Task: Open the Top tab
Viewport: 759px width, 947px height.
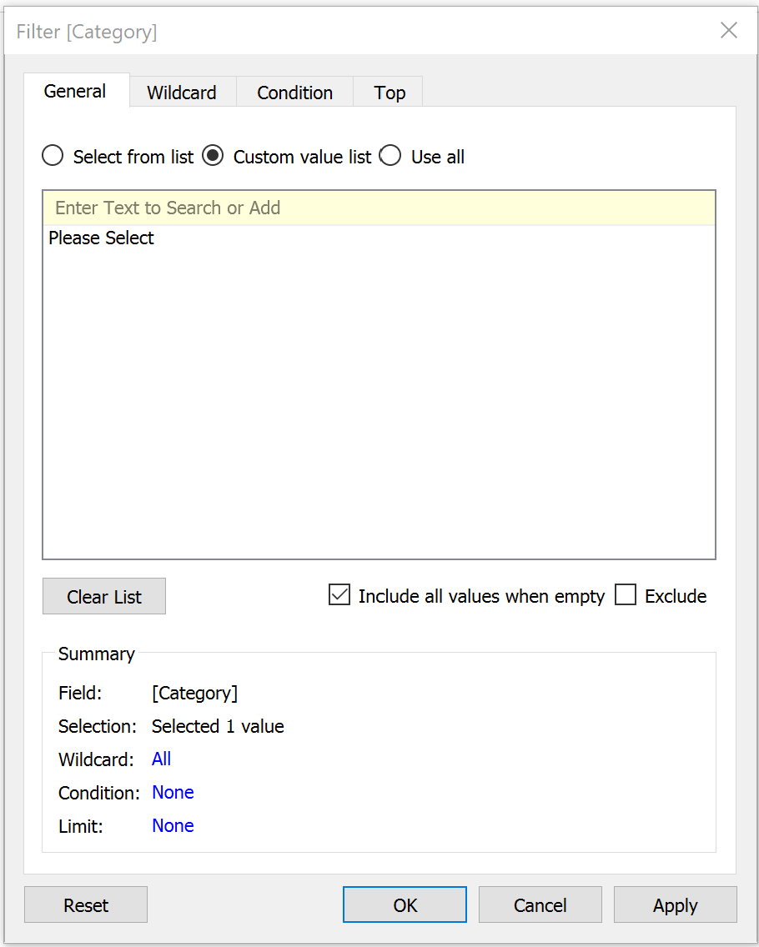Action: coord(389,93)
